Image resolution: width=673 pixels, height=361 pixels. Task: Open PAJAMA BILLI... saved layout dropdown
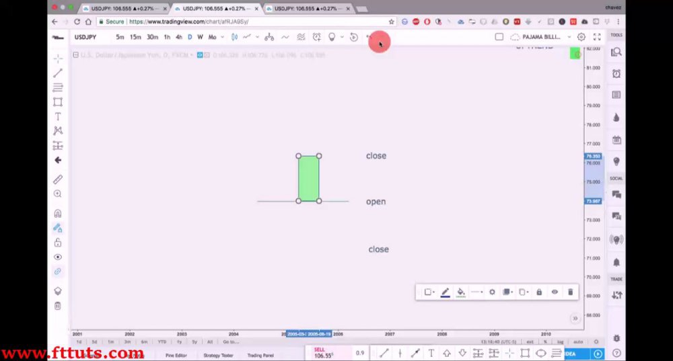[541, 37]
